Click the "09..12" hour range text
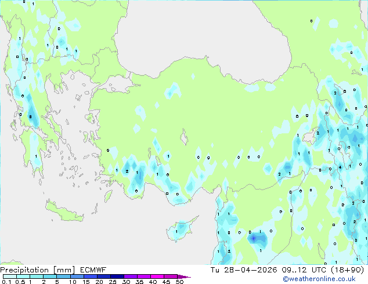 coord(294,270)
